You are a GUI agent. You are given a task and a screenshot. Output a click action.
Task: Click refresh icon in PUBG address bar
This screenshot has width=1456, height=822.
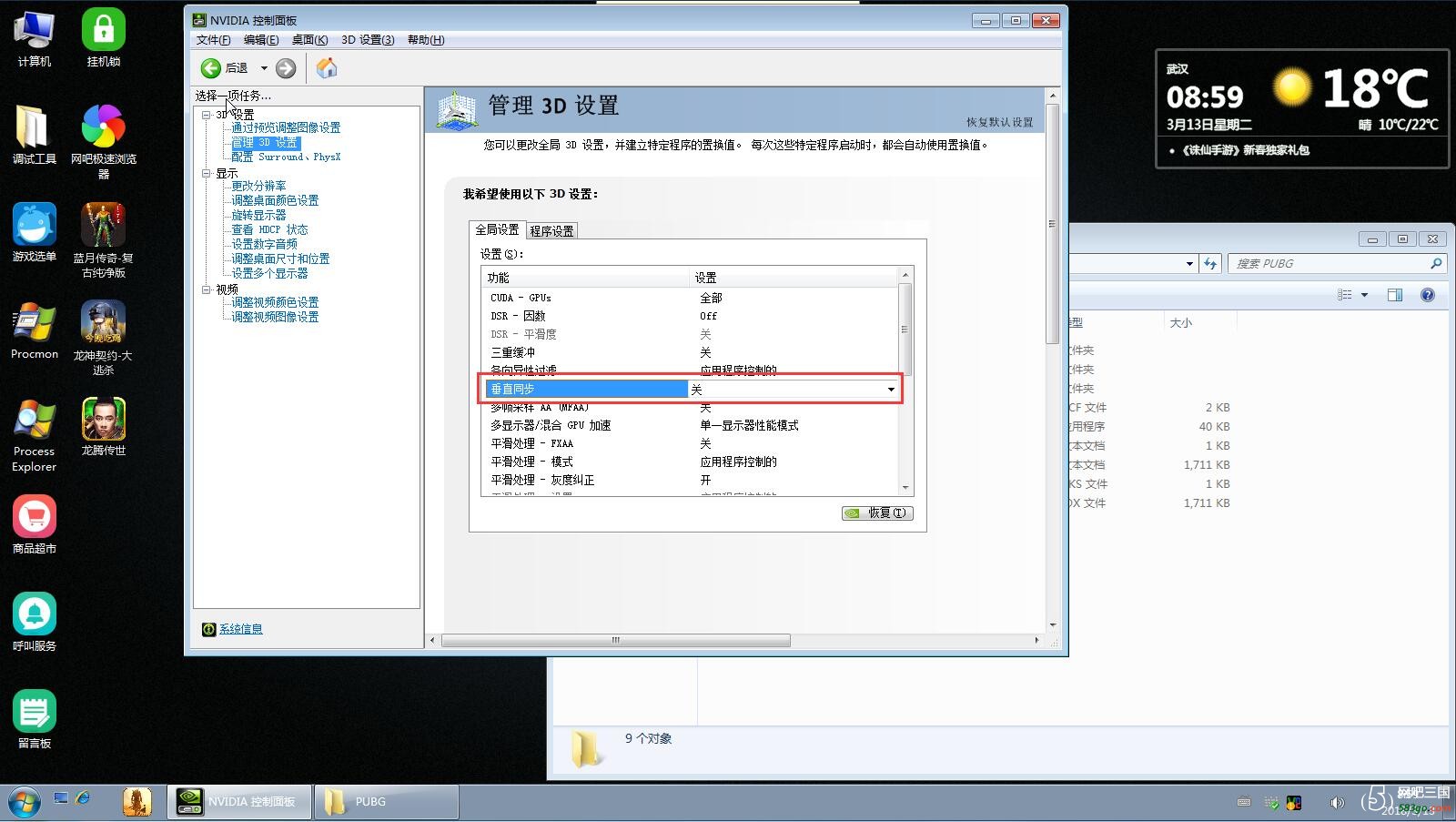pyautogui.click(x=1210, y=264)
